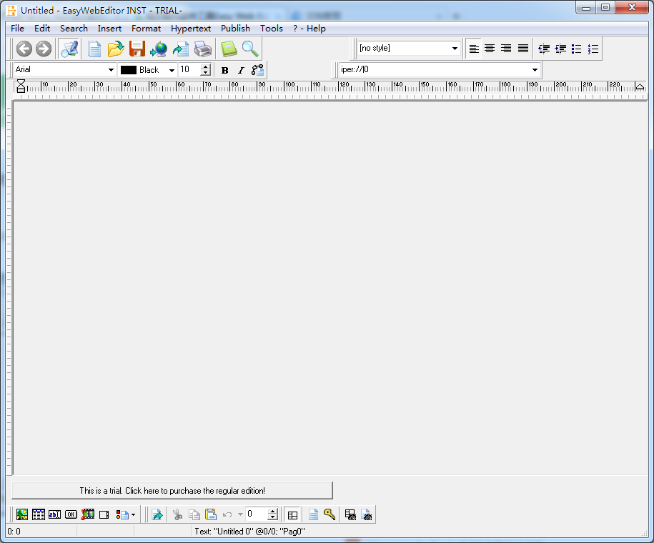Viewport: 654px width, 543px height.
Task: Open page properties document icon
Action: pyautogui.click(x=313, y=514)
